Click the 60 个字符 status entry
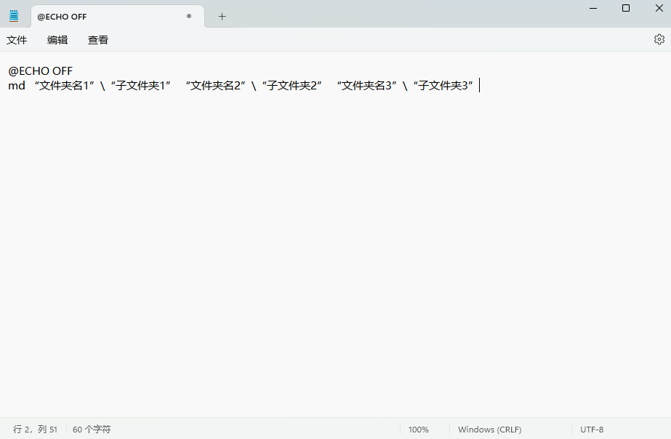 [x=92, y=429]
